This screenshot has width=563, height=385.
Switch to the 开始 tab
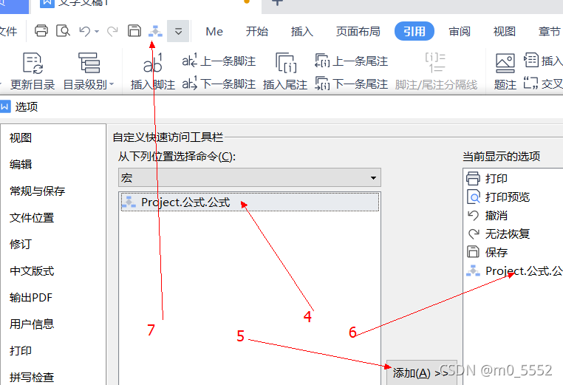(x=257, y=32)
